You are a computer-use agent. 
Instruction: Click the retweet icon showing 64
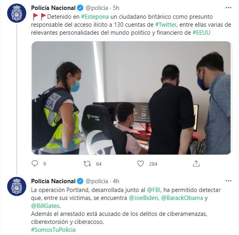click(x=87, y=164)
